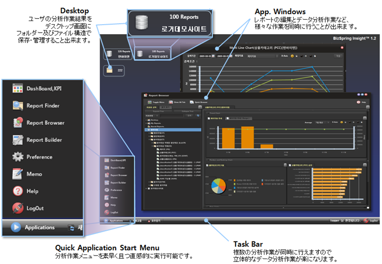Click the Collapse Tree button in Report Browser
Viewport: 382px width, 264px height.
[187, 111]
